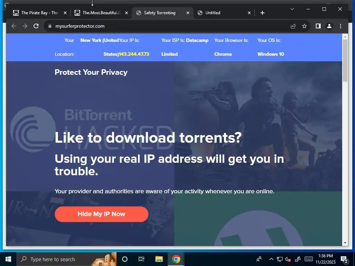Screen dimensions: 355x266
Task: Click the IP address 143.244.47.73
Action: tap(134, 54)
